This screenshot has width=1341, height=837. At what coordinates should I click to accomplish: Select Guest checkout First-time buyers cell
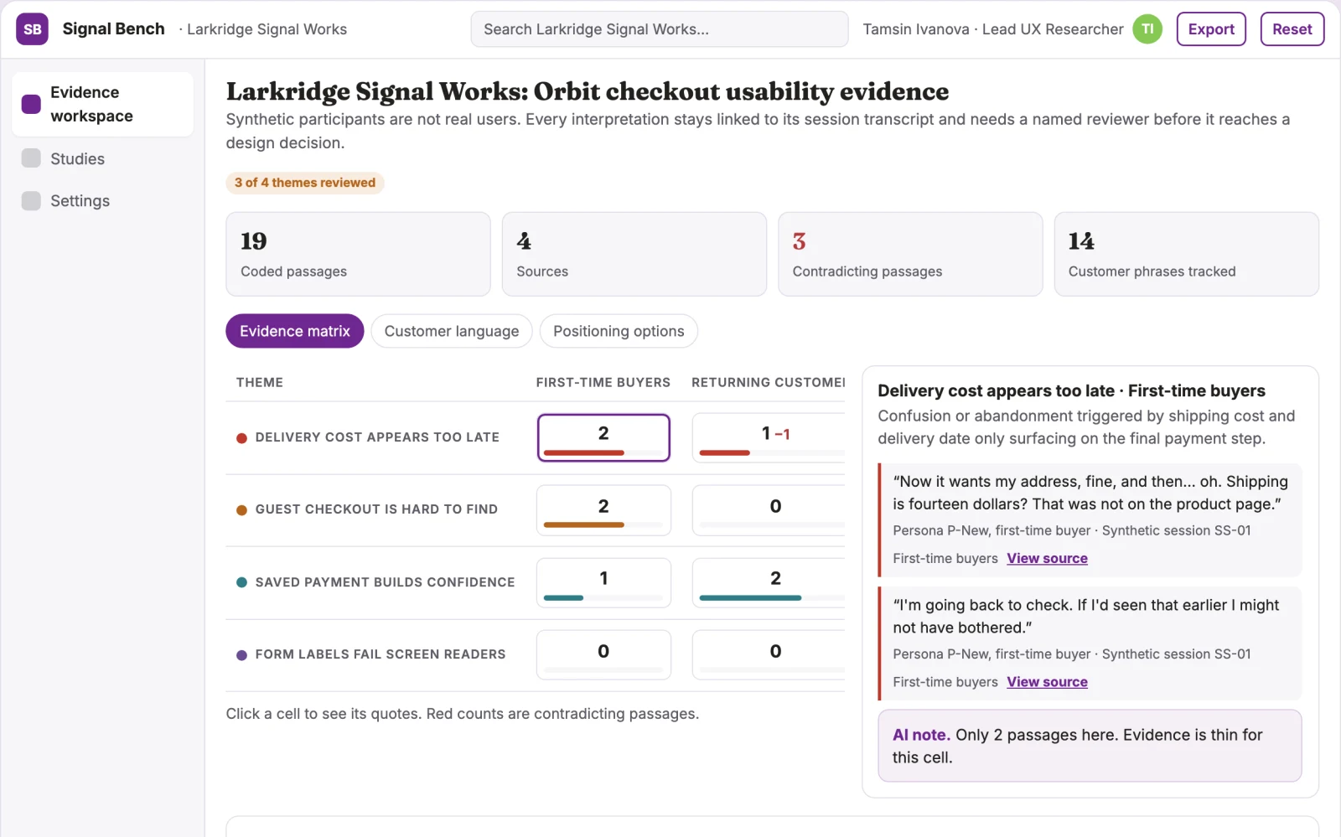(603, 510)
